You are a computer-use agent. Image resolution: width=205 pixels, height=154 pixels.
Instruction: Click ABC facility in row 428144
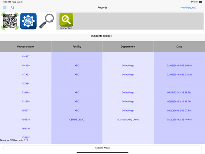point(77,93)
